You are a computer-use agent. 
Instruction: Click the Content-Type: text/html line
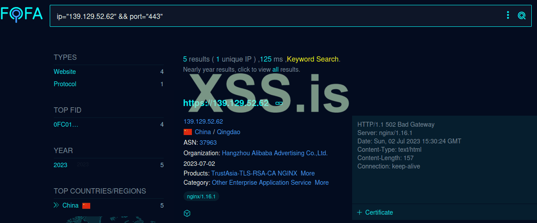point(390,150)
